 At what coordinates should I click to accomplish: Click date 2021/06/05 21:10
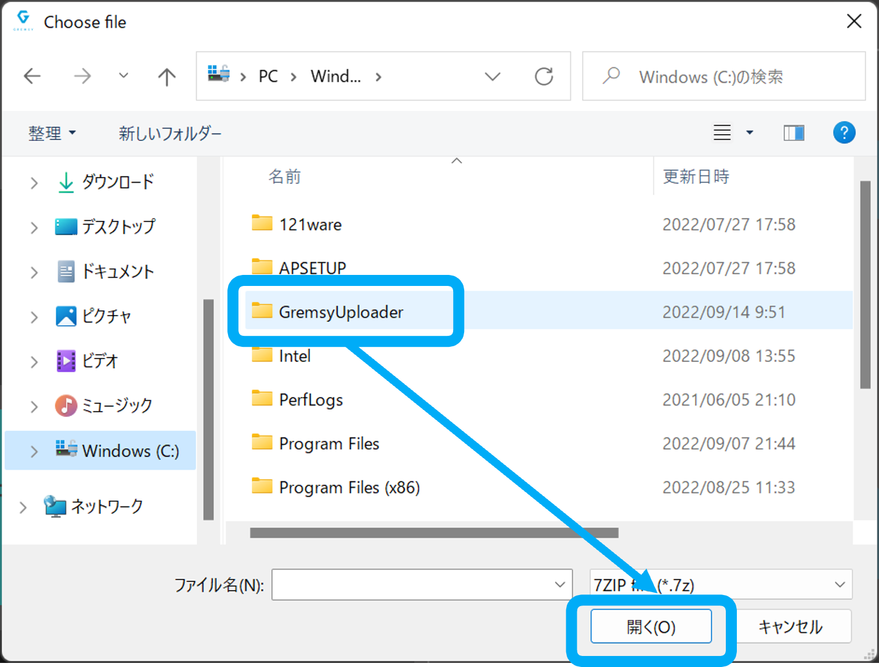pyautogui.click(x=729, y=400)
